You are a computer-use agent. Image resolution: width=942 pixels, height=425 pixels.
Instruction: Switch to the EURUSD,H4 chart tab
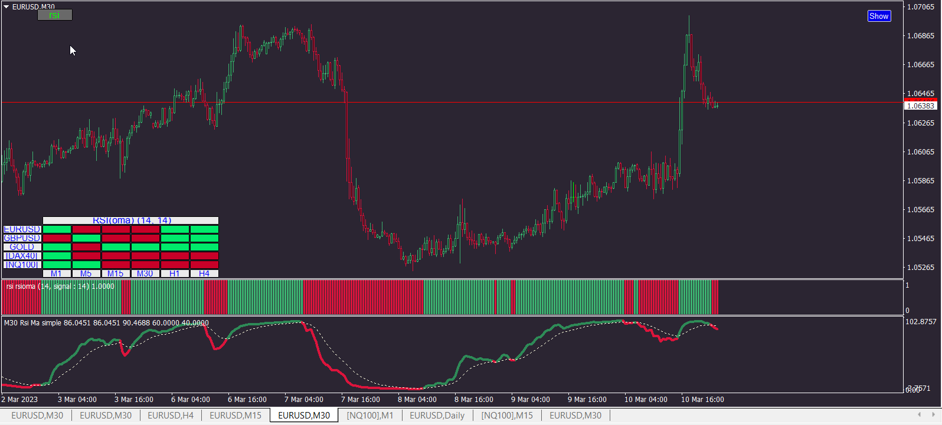click(171, 416)
